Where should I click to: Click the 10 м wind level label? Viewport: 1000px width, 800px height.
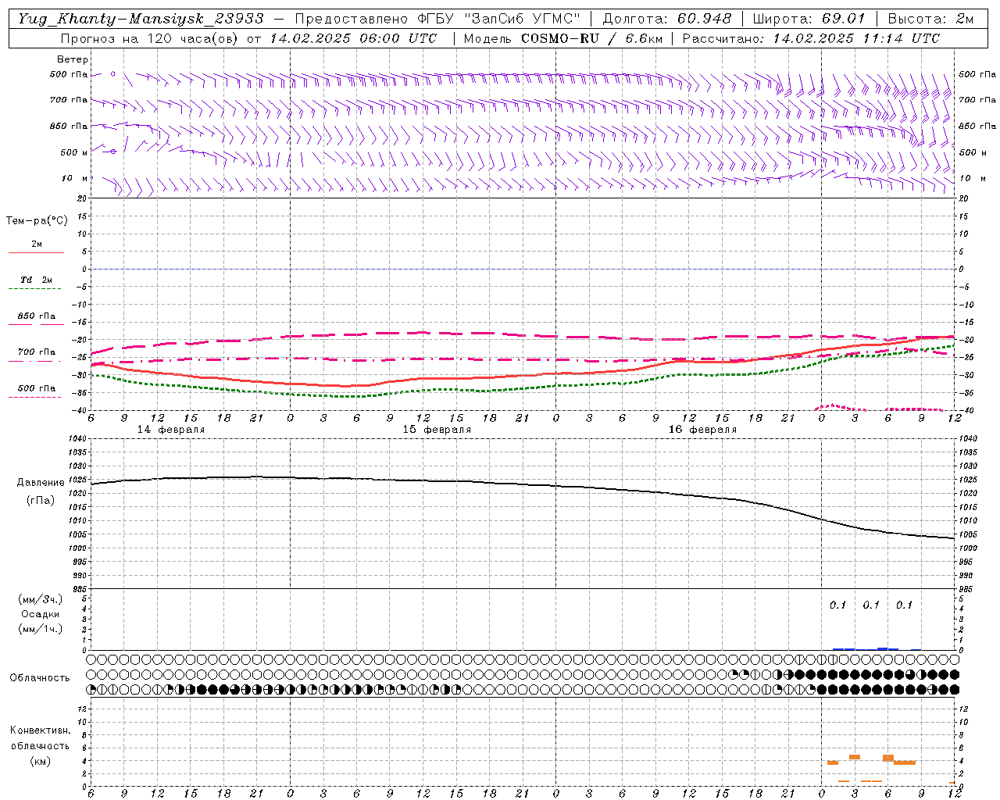point(74,178)
